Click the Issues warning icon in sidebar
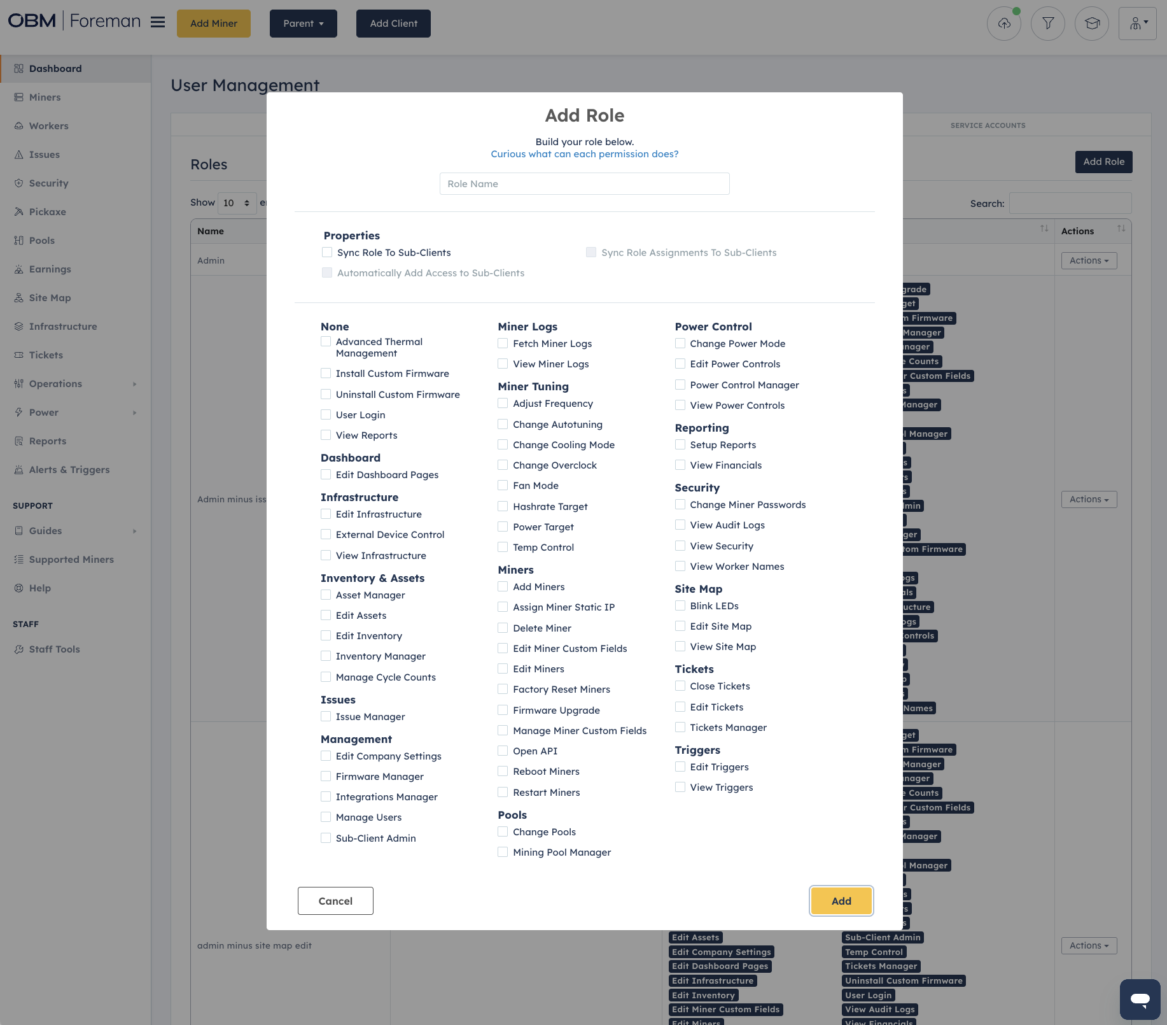 pos(18,155)
